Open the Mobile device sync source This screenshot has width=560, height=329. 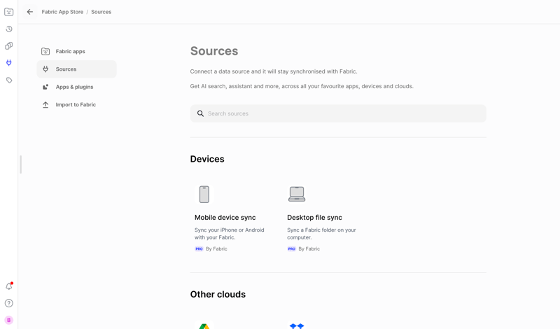pyautogui.click(x=225, y=218)
